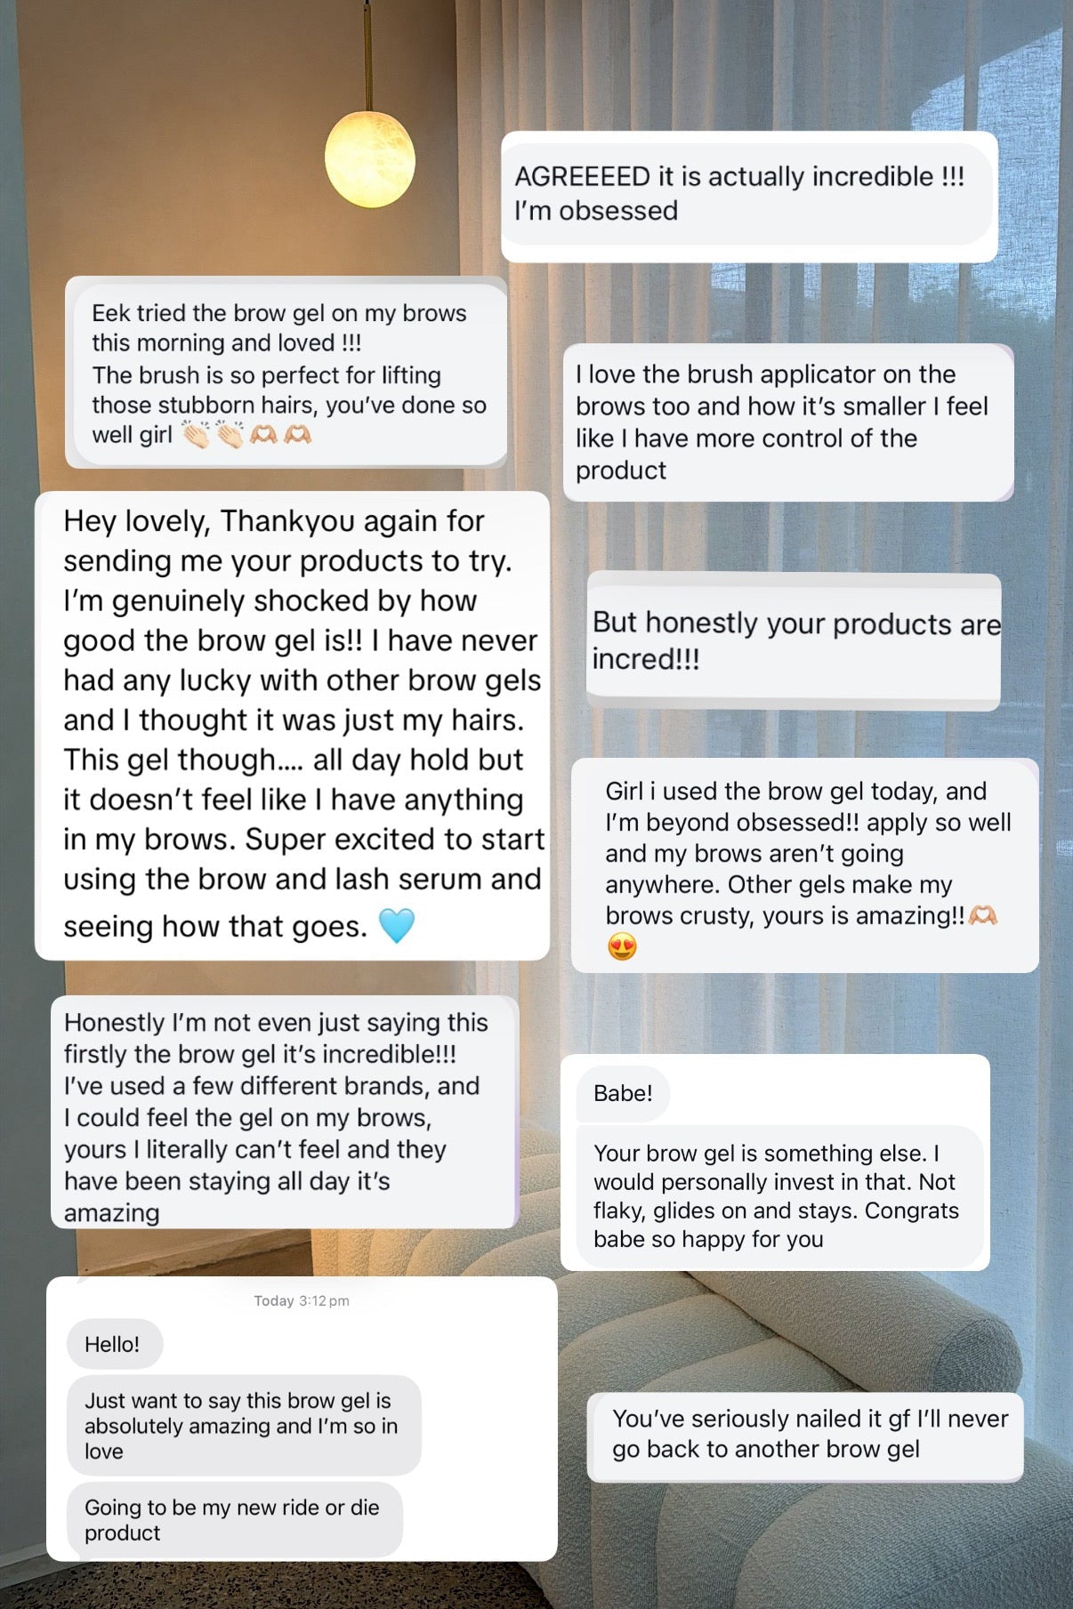The height and width of the screenshot is (1609, 1073).
Task: Select the "You've seriously nailed it gf" message
Action: (x=805, y=1434)
